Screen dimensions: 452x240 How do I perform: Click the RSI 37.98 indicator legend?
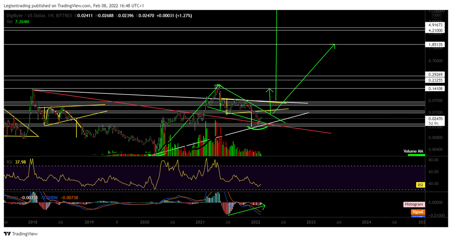coord(15,162)
